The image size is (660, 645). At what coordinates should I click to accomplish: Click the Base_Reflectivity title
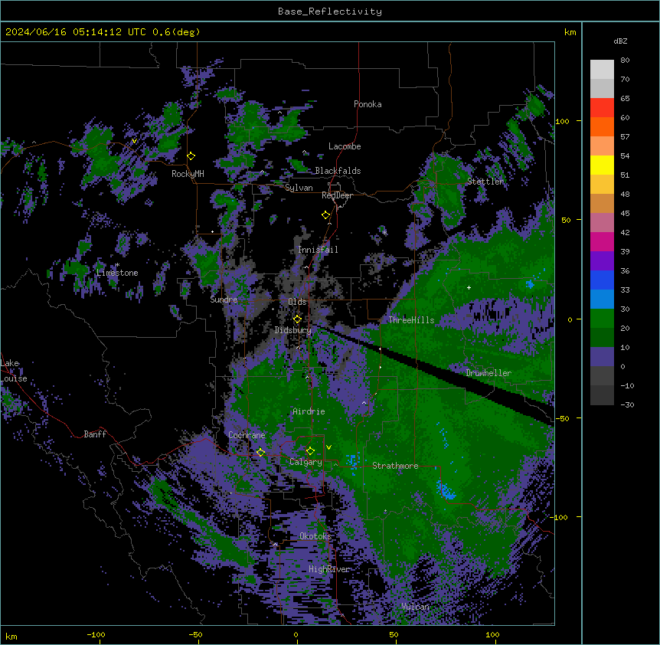pyautogui.click(x=330, y=11)
